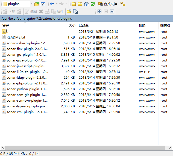Click date 2018/6/21 星期四 10:37:13
Screen dimensions: 173x156
(x=99, y=72)
